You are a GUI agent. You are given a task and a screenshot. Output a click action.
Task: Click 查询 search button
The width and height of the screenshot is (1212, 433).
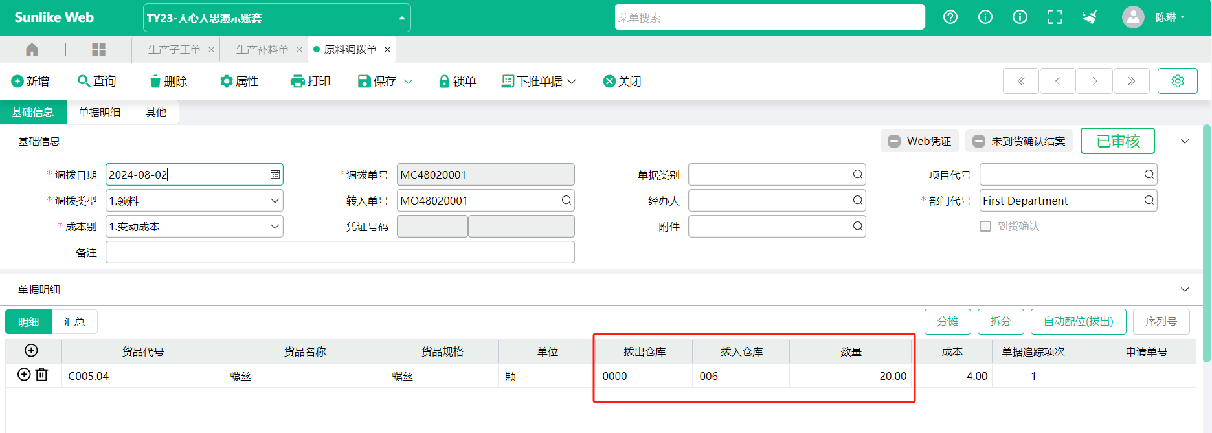click(97, 81)
